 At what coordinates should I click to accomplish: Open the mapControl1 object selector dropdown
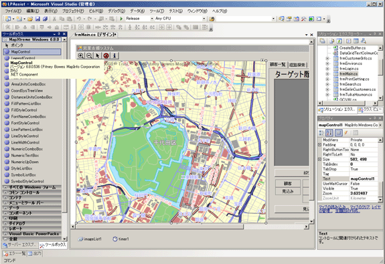point(380,125)
